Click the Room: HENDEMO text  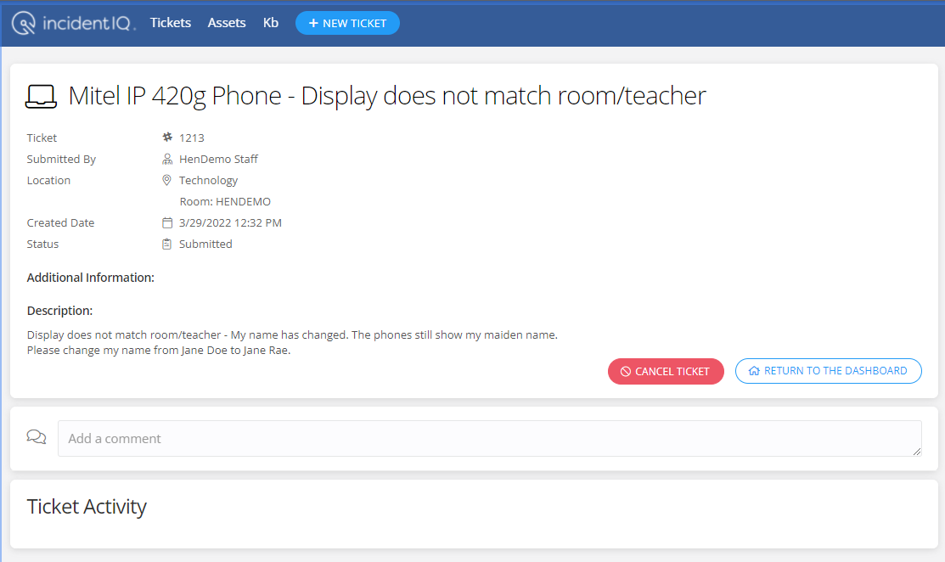(225, 202)
